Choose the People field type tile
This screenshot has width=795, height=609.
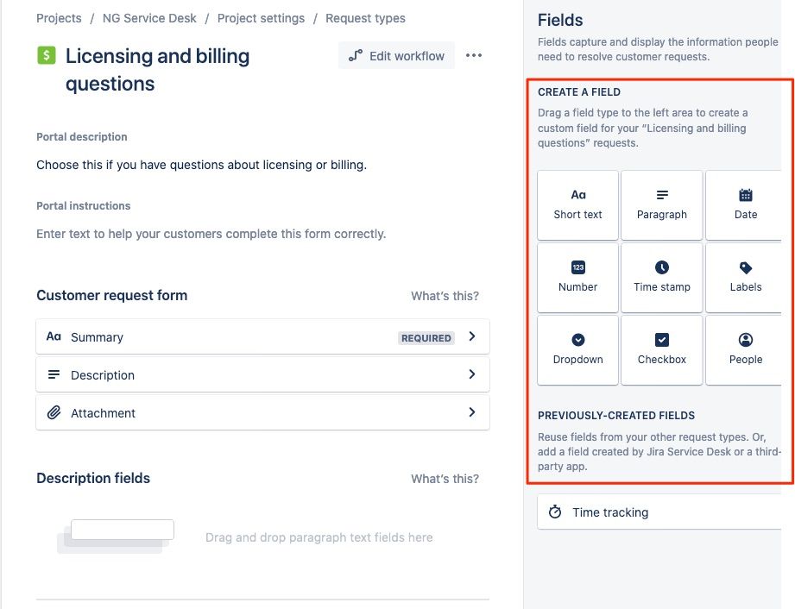click(744, 349)
